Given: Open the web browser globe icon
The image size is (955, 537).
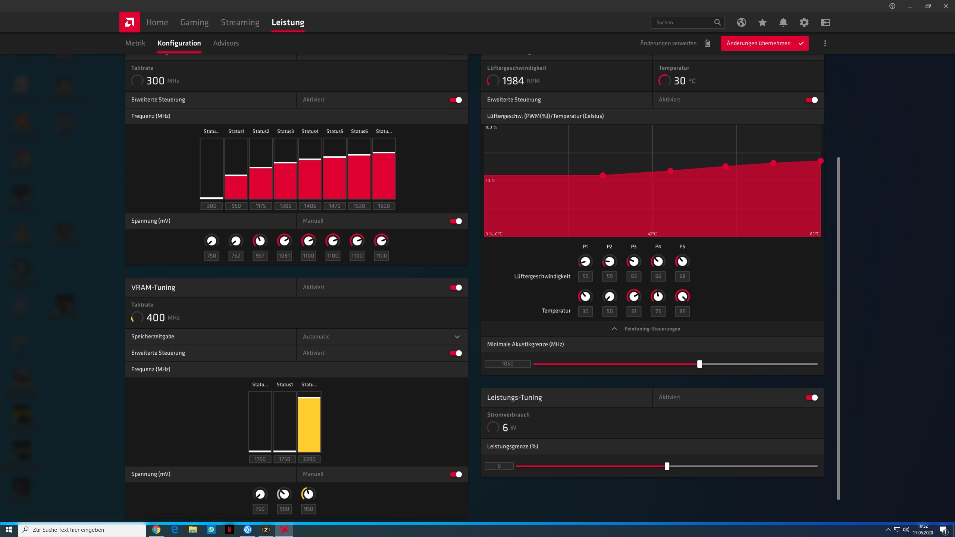Looking at the screenshot, I should pos(741,22).
